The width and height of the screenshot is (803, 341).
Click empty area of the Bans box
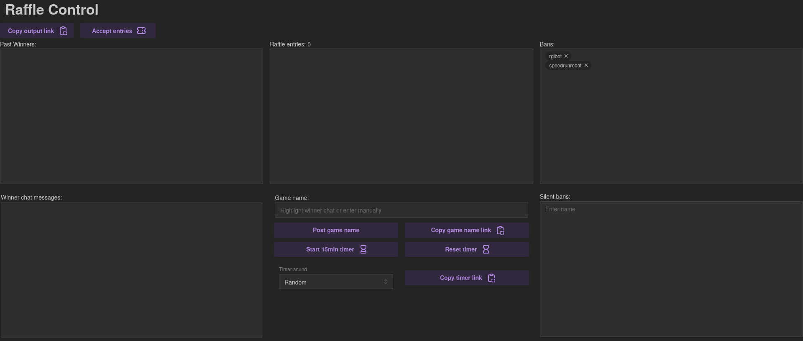[x=671, y=126]
